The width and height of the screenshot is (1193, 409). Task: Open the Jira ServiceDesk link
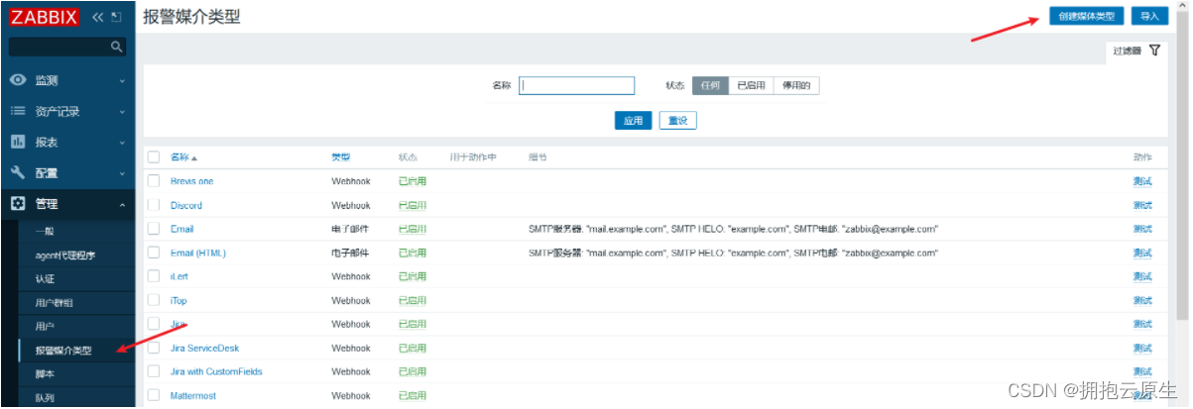[x=204, y=348]
